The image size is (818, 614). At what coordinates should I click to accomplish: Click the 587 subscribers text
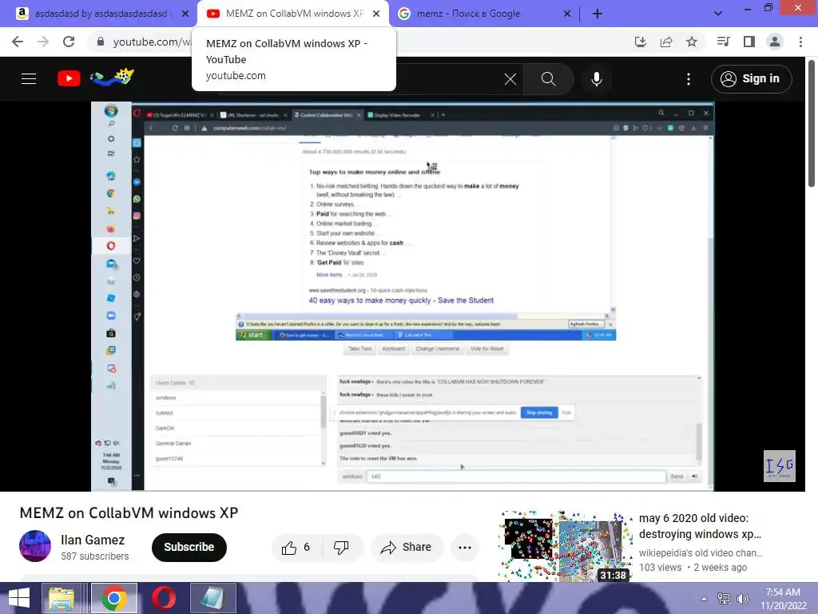[x=94, y=556]
